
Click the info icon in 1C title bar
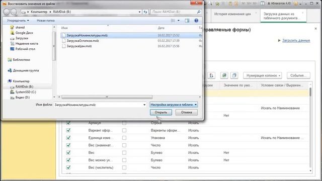(x=295, y=4)
